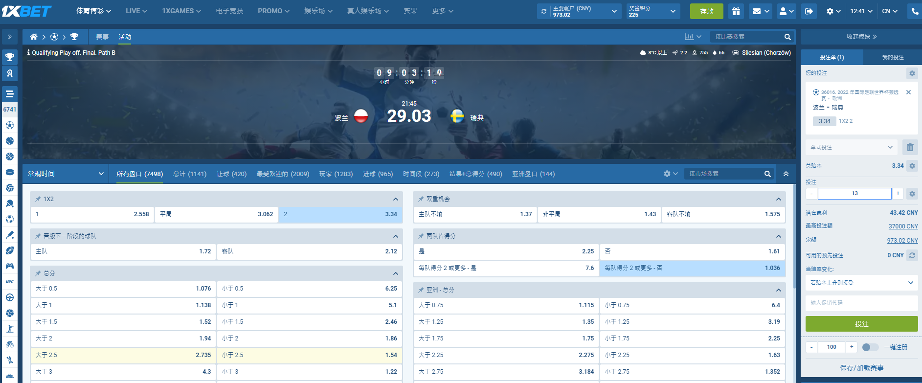Remove Poland-Sweden selection from bet slip

click(908, 92)
